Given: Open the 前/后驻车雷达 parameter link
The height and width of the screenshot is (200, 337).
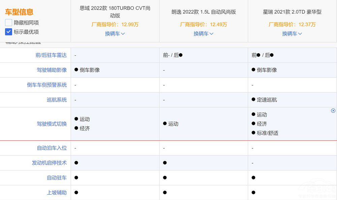Looking at the screenshot, I should point(51,55).
